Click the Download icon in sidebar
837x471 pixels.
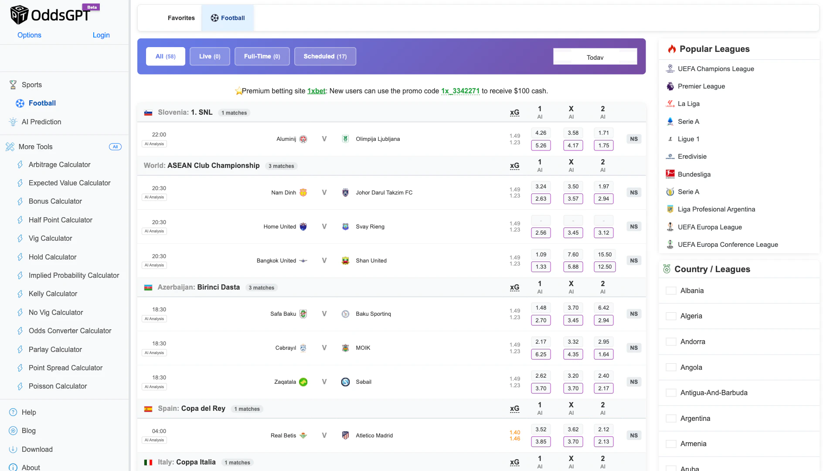pos(13,449)
